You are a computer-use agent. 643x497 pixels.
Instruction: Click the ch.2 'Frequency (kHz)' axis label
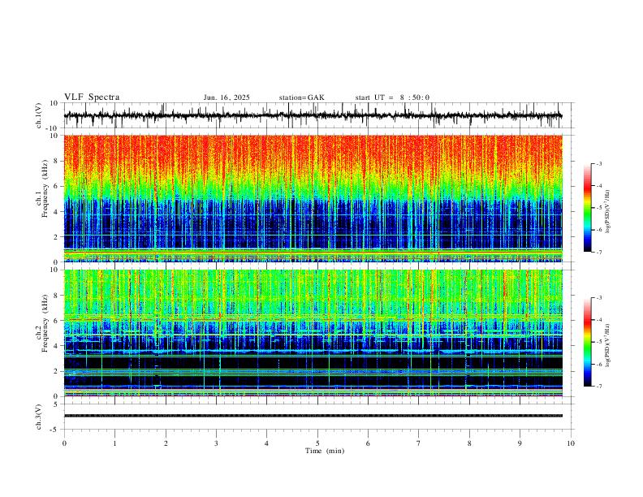(x=45, y=323)
